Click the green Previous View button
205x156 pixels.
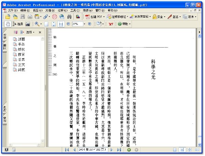[129, 150]
